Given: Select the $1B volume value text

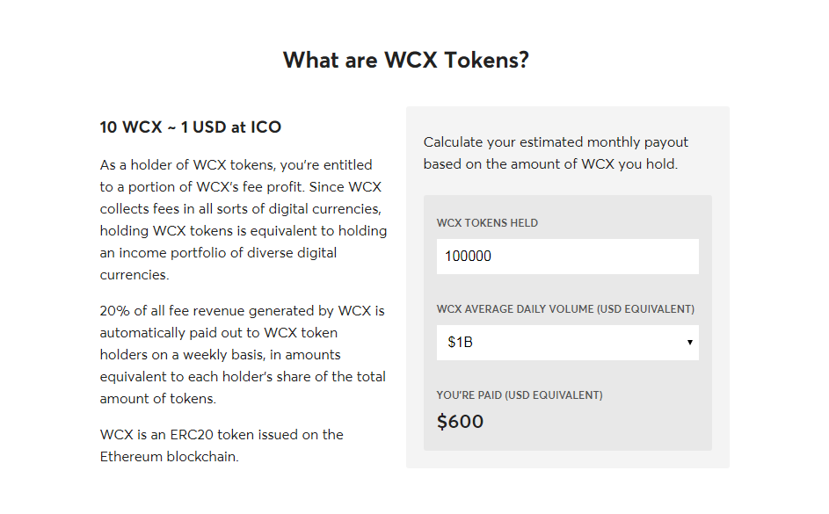Looking at the screenshot, I should [x=460, y=343].
